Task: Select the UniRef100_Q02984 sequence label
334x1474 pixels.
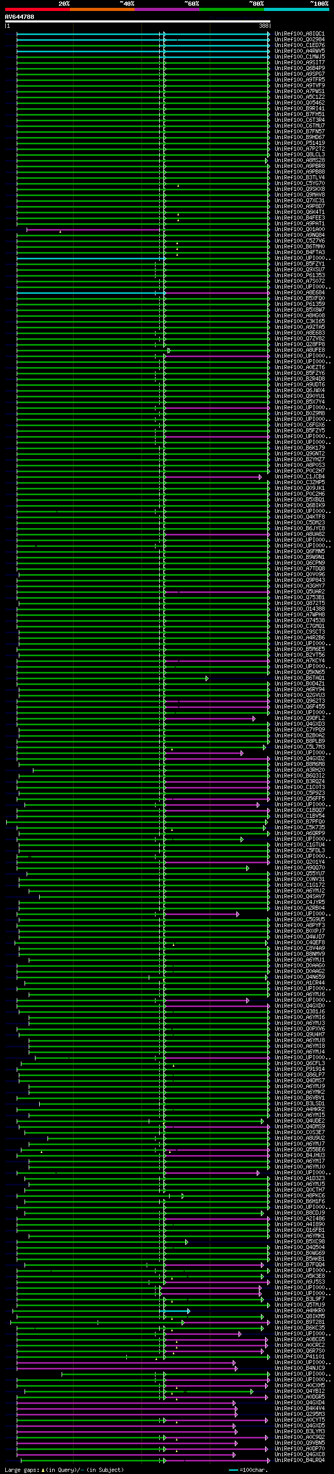Action: (x=299, y=40)
